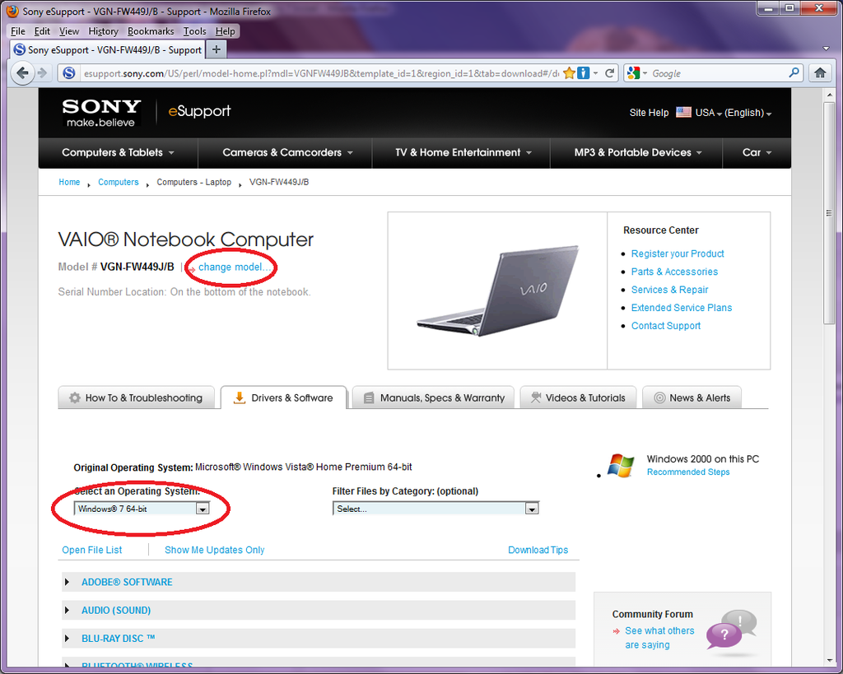Open the MP3 & Portable Devices nav menu

(x=638, y=152)
